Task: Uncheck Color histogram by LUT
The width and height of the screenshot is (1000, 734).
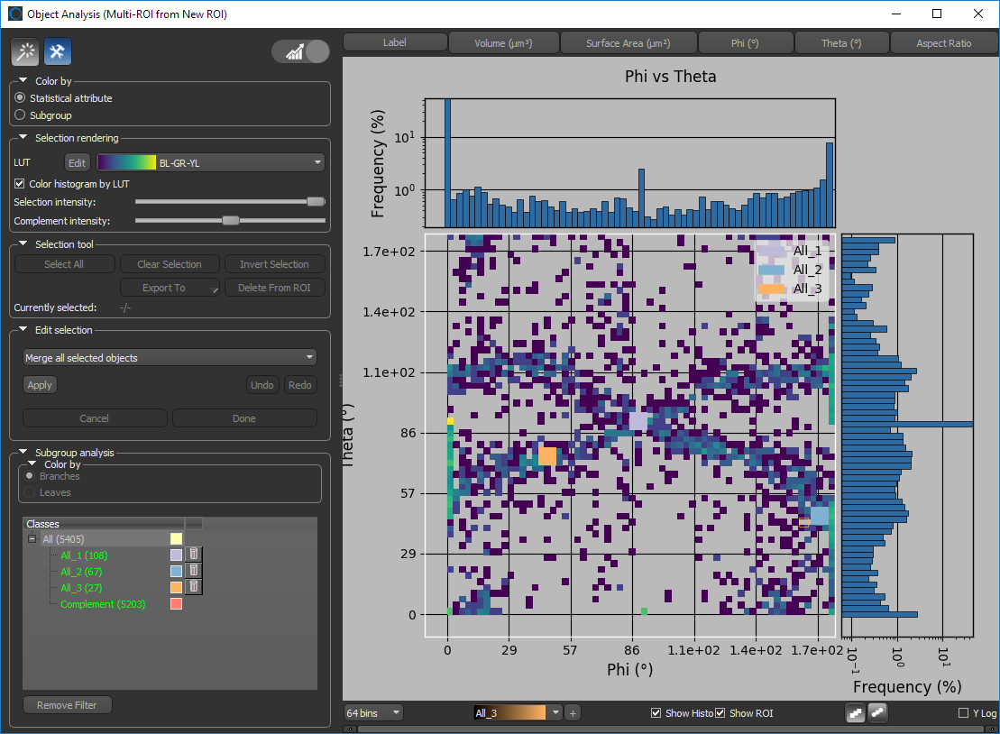Action: (21, 184)
